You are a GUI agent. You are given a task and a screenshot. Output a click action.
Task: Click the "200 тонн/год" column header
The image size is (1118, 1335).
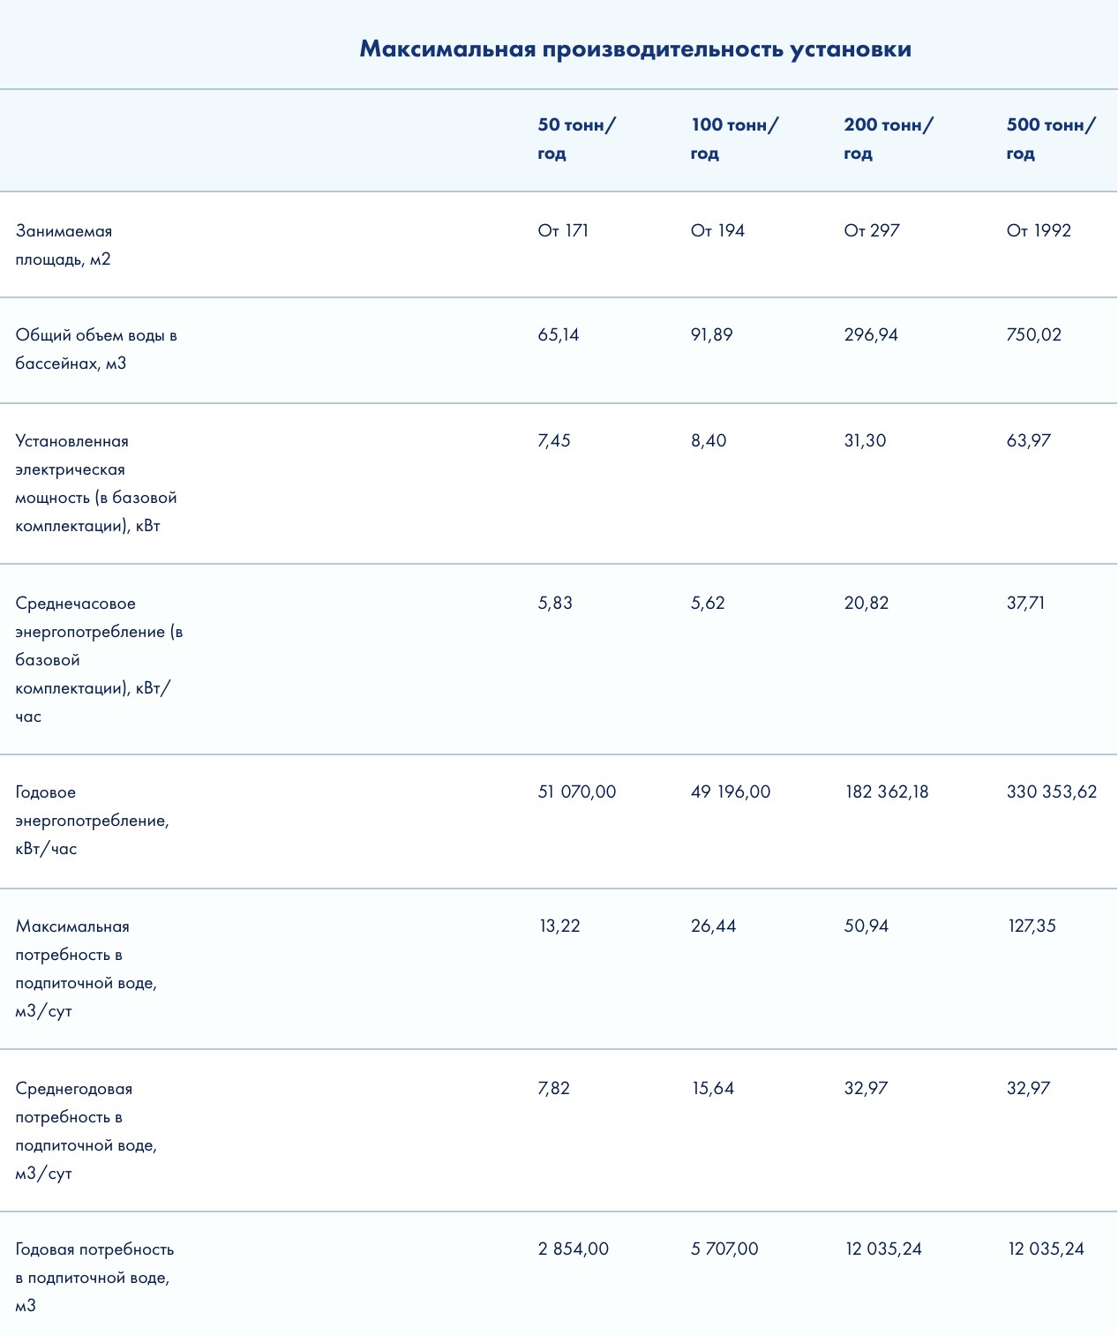888,139
